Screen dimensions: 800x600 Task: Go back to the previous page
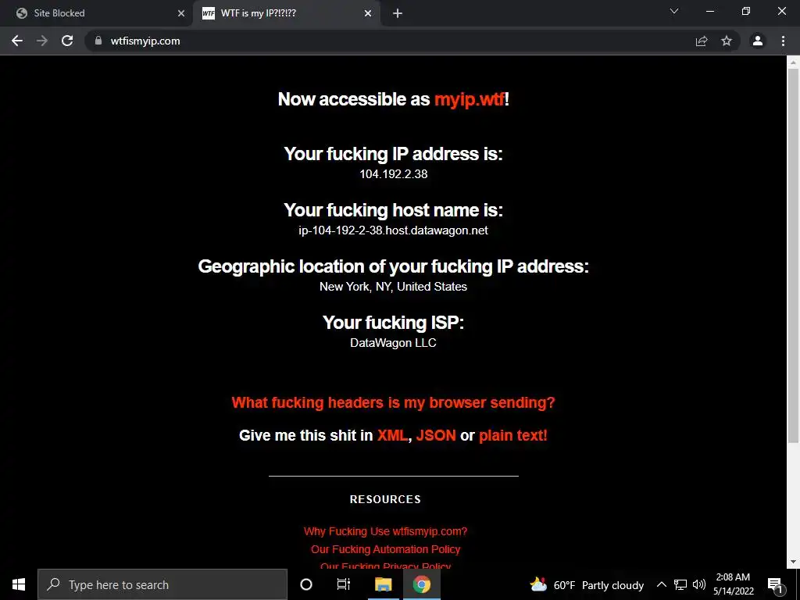pos(17,41)
